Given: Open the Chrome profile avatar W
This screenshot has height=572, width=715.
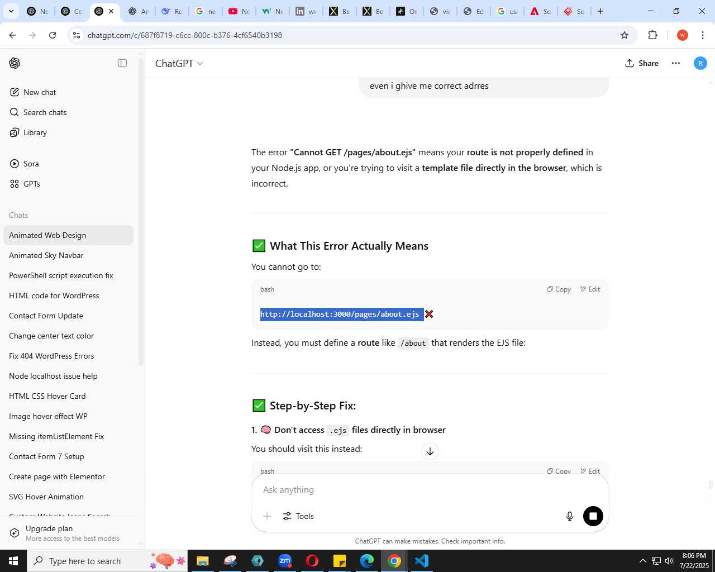Looking at the screenshot, I should 682,35.
